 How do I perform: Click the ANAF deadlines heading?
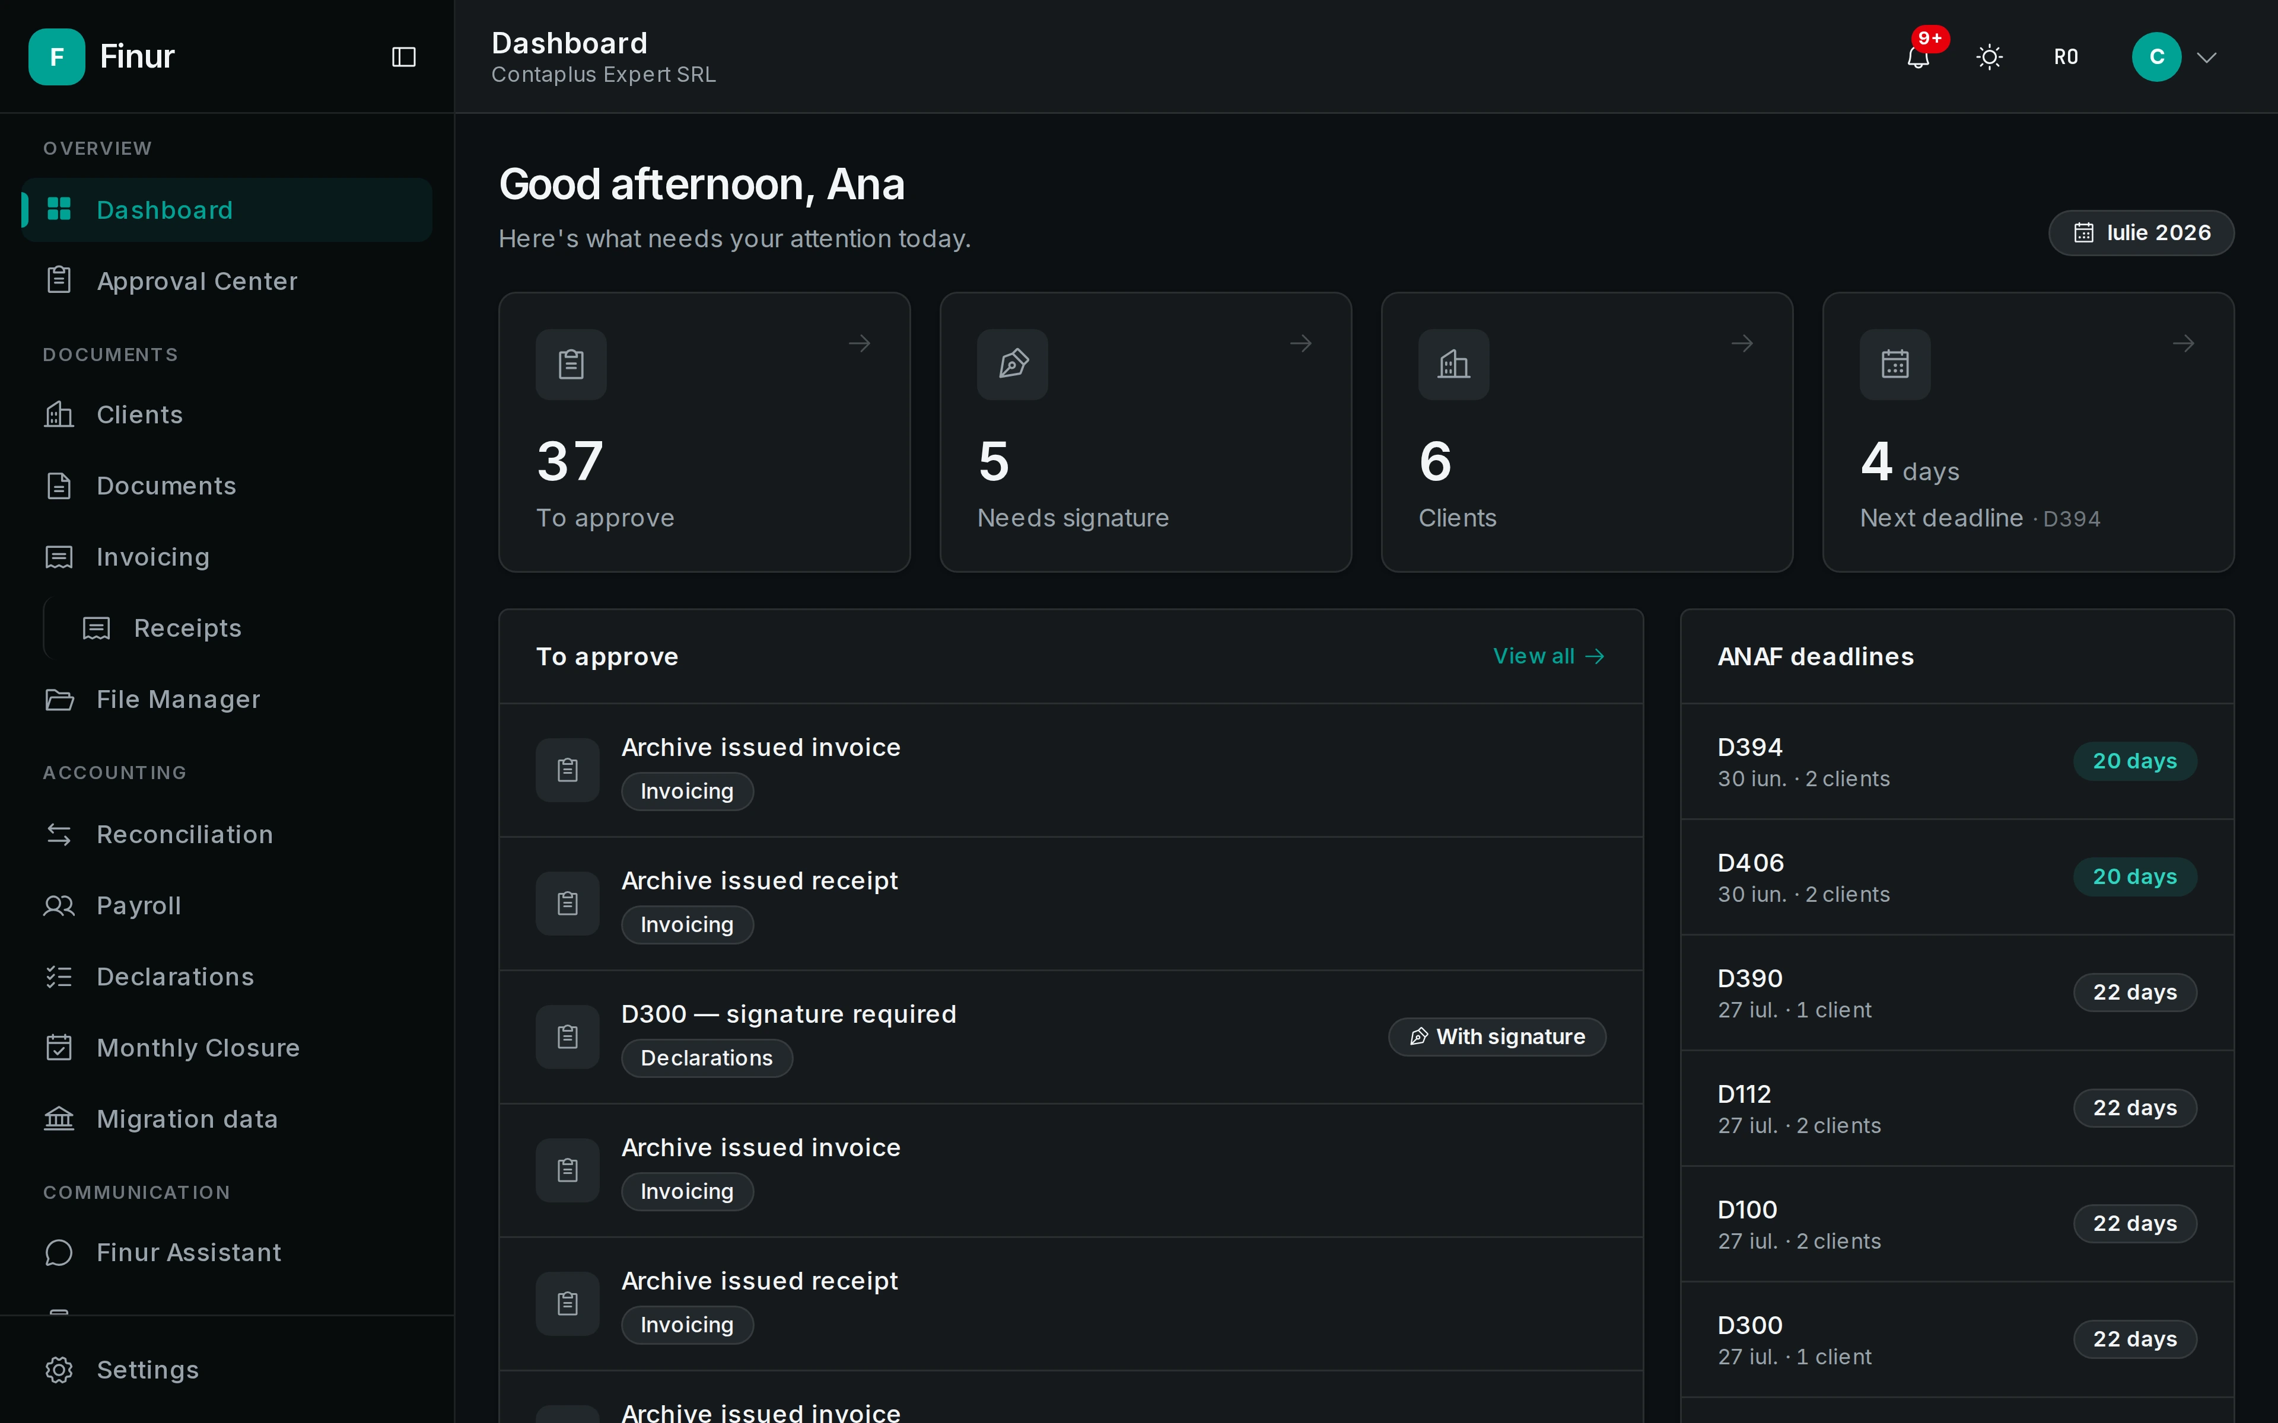(x=1816, y=656)
